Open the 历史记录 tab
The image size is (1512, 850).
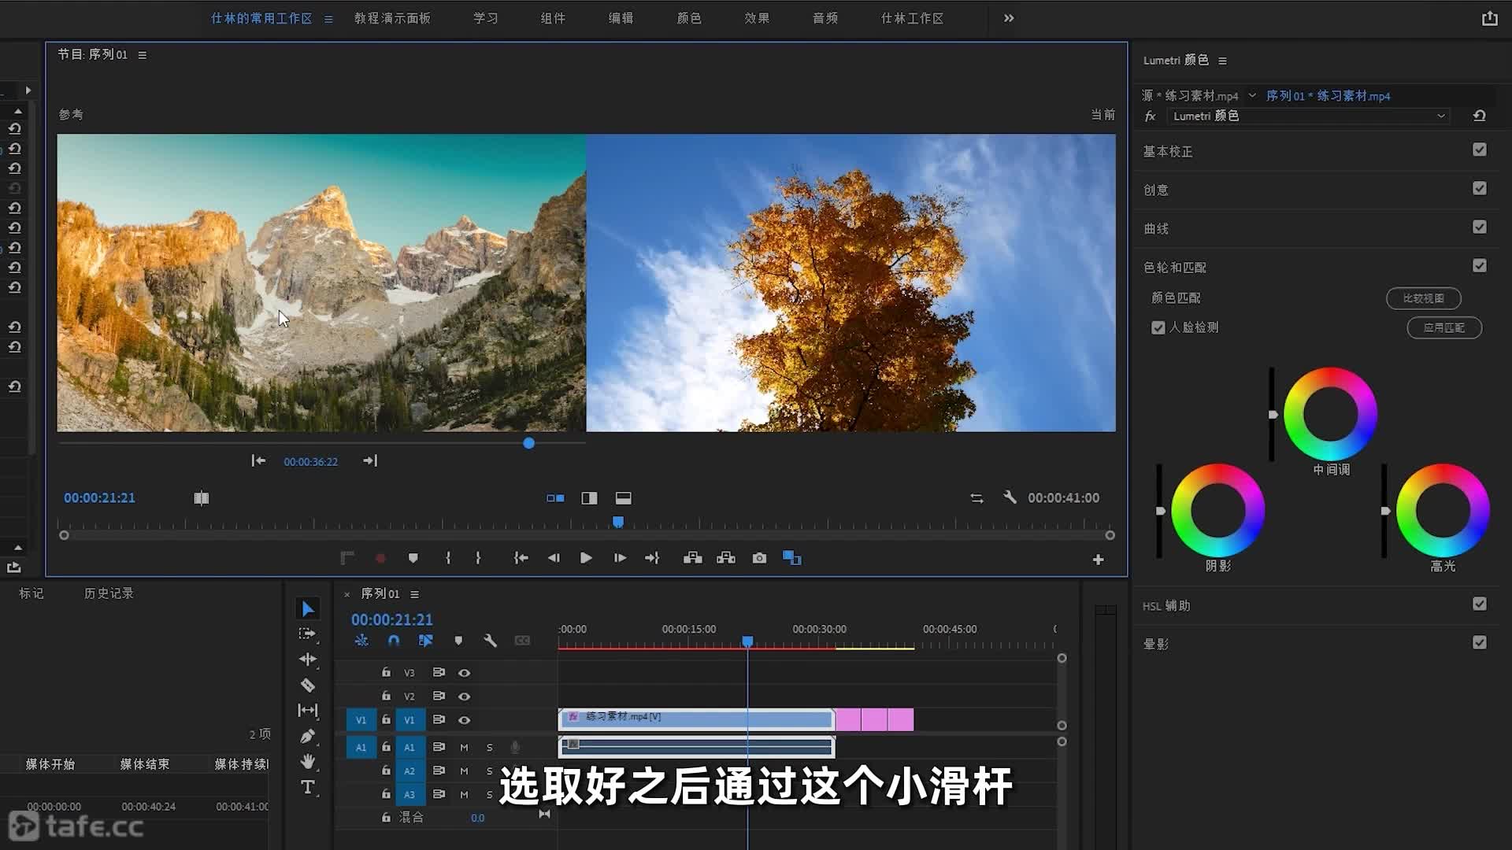(x=109, y=593)
